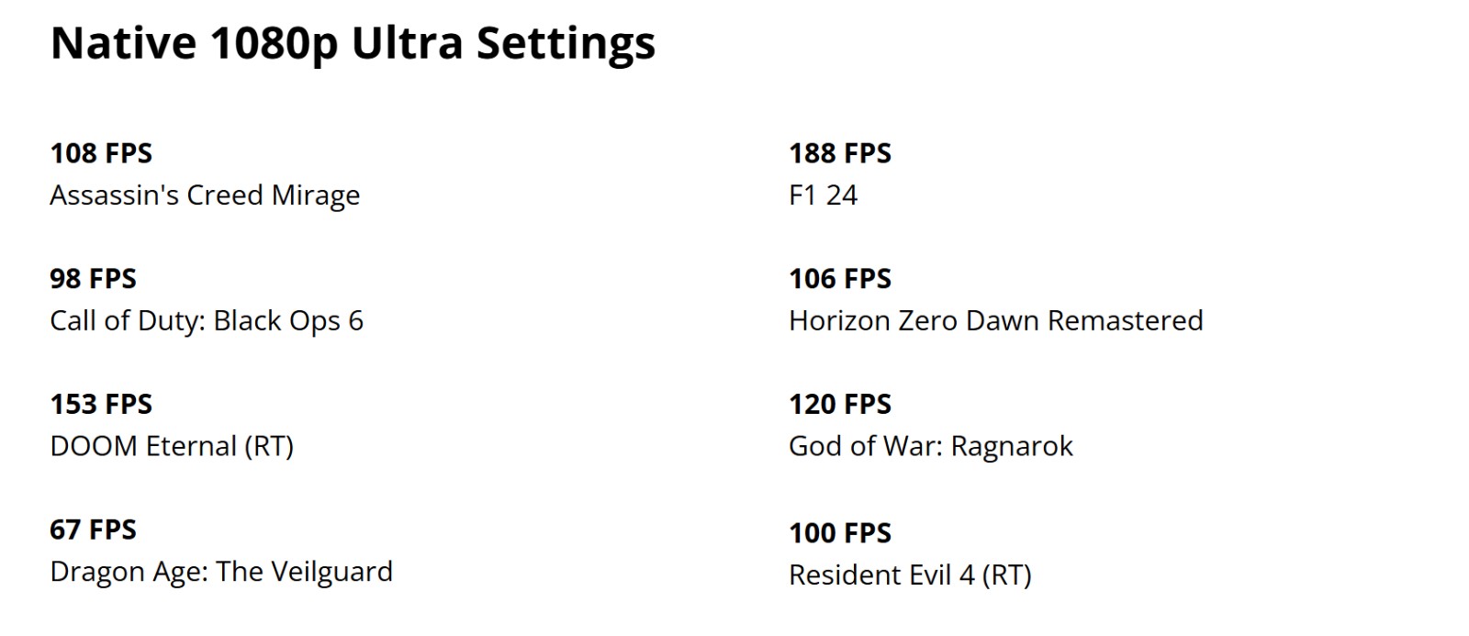Select the 108 FPS value
Viewport: 1469px width, 636px height.
click(x=101, y=153)
